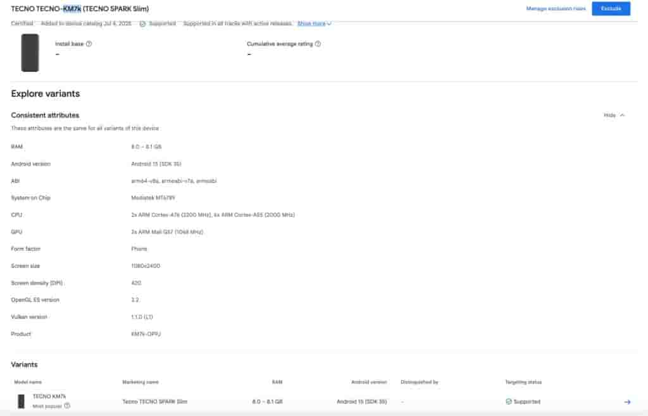Click the ABI value arm64-v8a text
Image resolution: width=648 pixels, height=416 pixels.
tap(174, 181)
